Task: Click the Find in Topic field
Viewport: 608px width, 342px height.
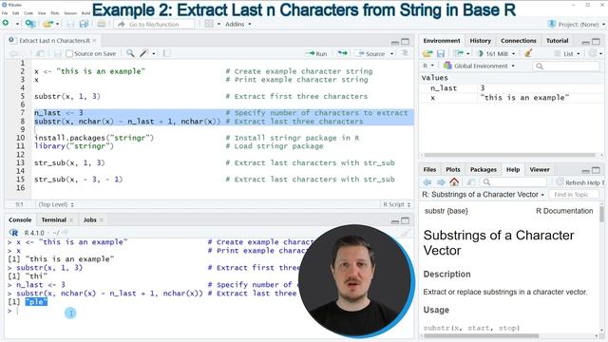Action: point(575,194)
